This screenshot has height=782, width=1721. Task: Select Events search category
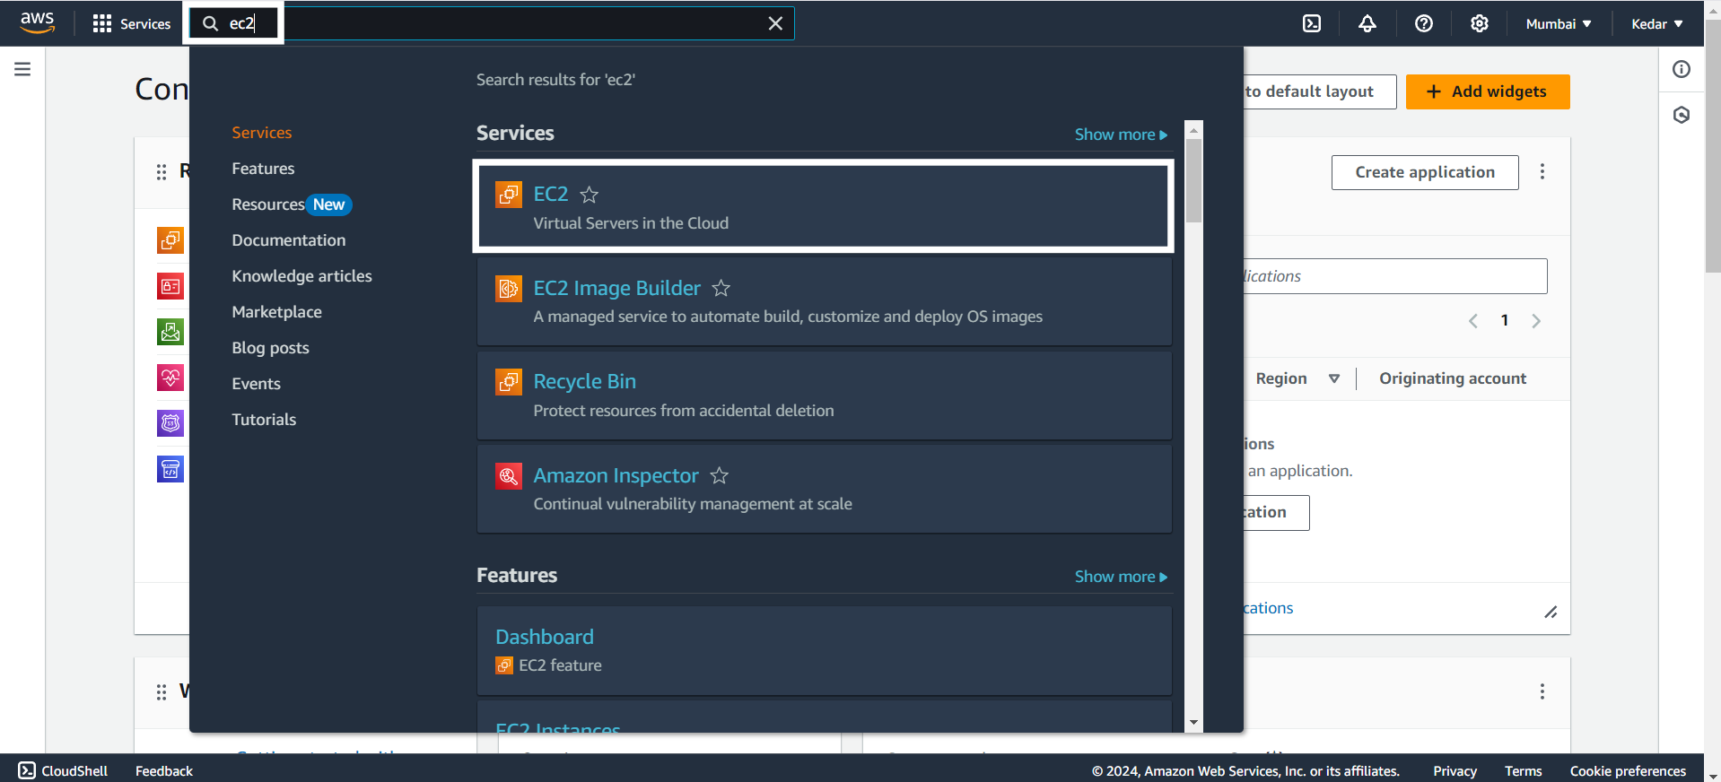point(256,384)
